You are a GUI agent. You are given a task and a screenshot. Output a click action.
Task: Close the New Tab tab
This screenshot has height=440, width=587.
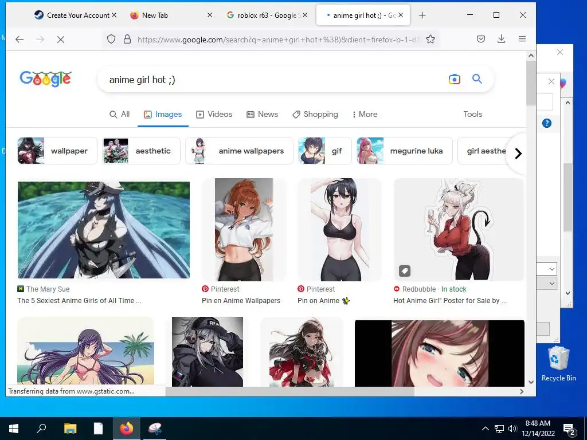click(210, 15)
